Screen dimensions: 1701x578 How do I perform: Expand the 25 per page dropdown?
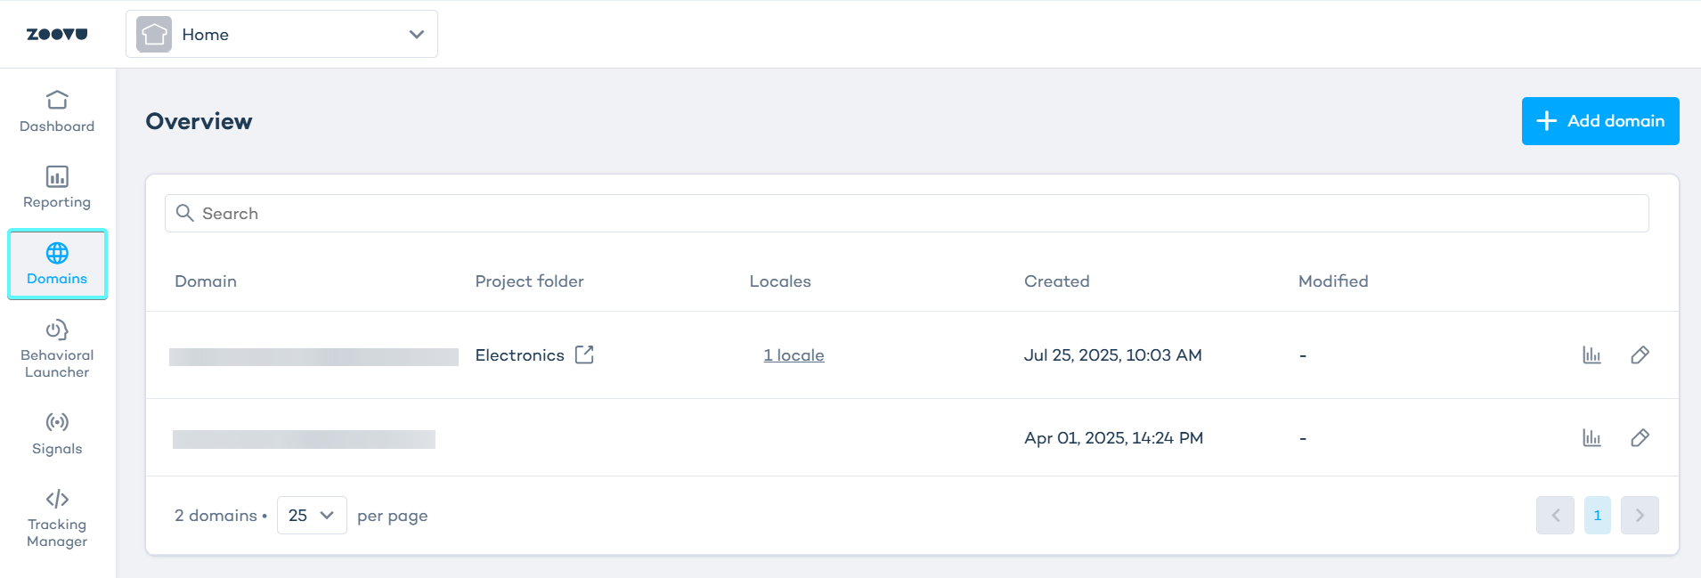tap(312, 516)
